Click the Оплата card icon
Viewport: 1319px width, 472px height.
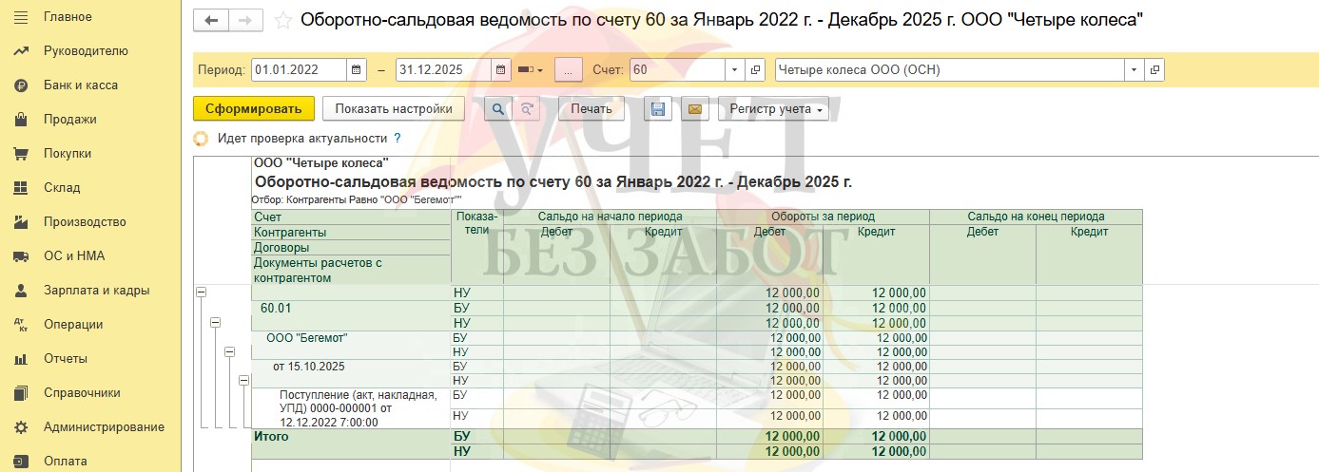pyautogui.click(x=20, y=461)
